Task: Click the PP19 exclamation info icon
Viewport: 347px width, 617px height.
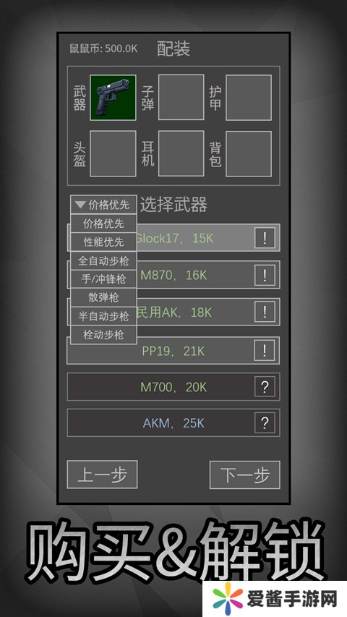Action: click(265, 350)
